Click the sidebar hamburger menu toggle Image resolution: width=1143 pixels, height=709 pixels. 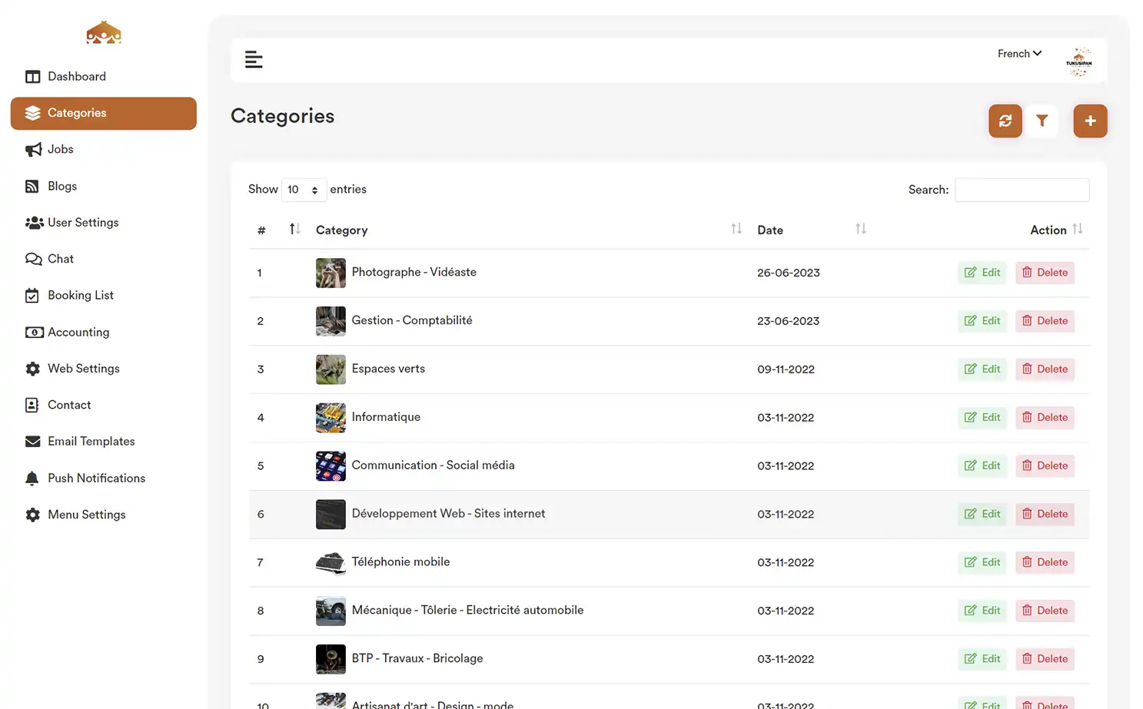(254, 59)
